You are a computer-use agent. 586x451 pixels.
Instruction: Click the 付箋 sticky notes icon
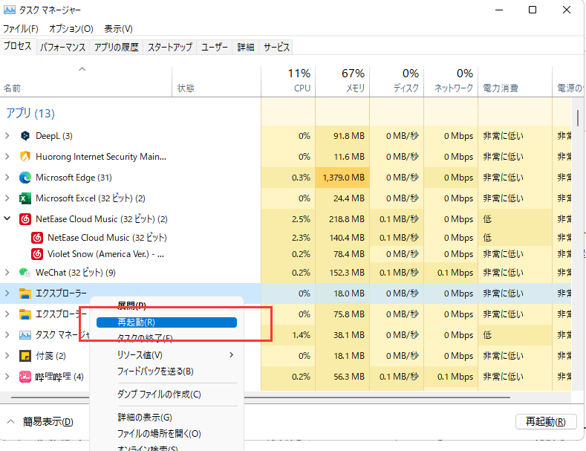point(25,356)
